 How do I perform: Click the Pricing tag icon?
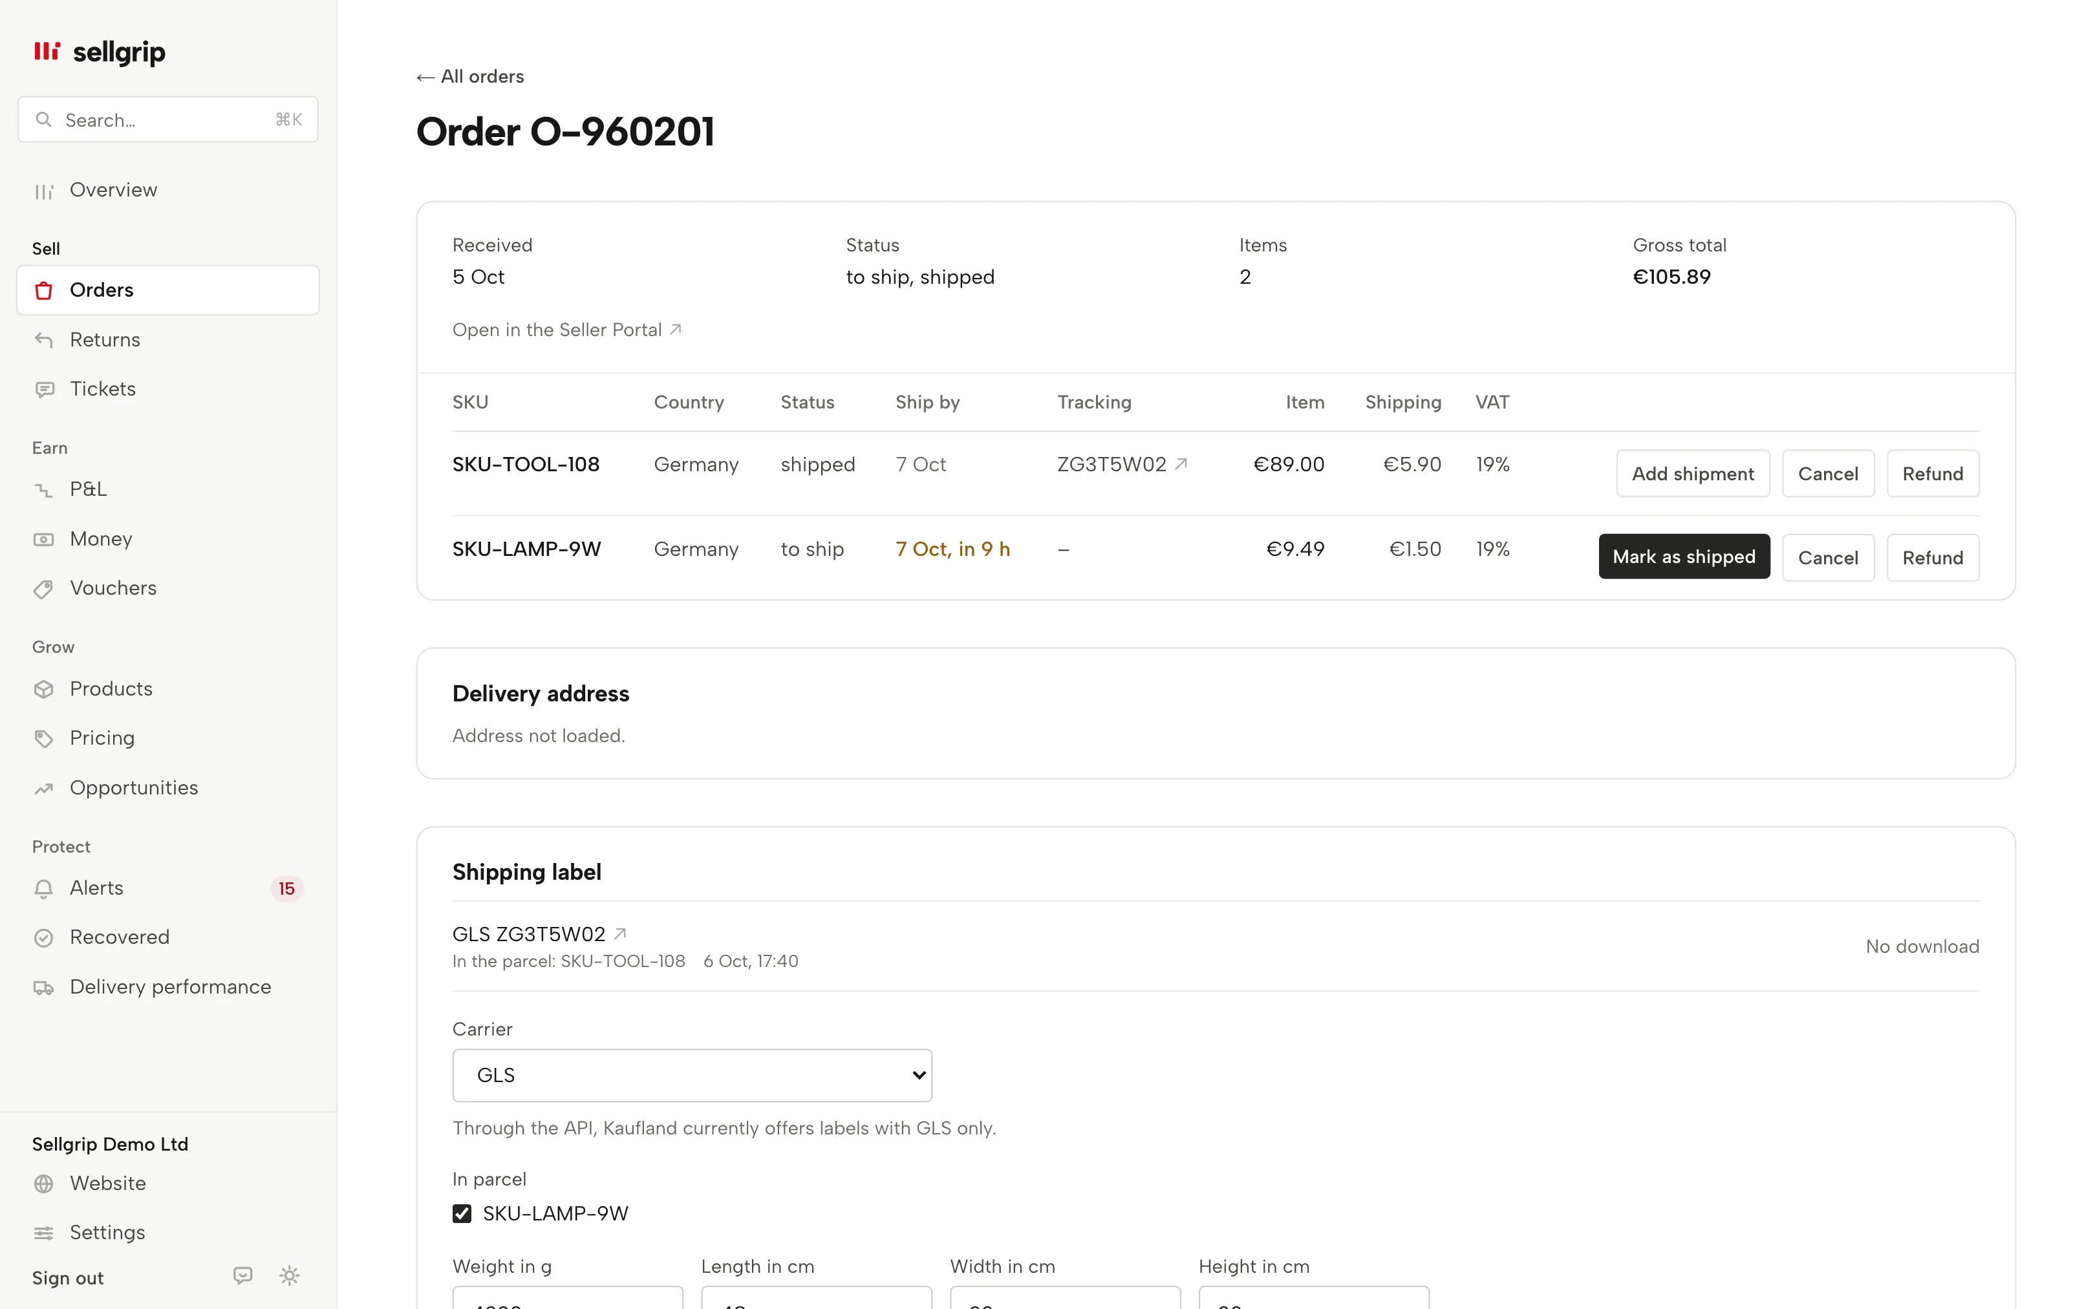coord(44,738)
